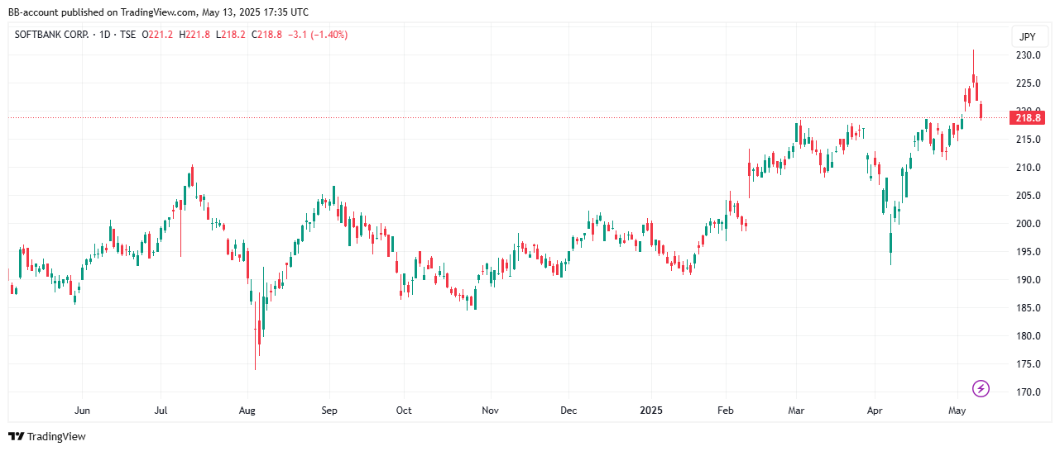The width and height of the screenshot is (1060, 451).
Task: Click the 180.0 price axis label
Action: [1029, 336]
